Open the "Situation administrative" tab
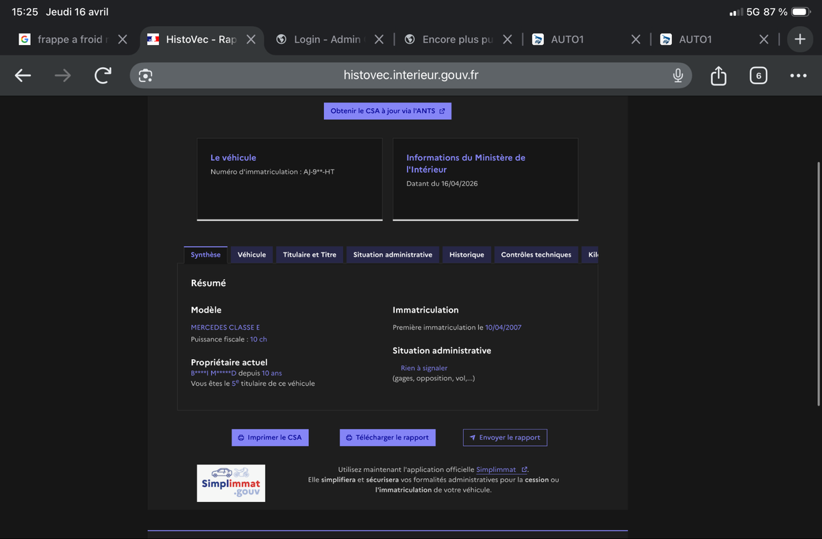 pos(393,254)
